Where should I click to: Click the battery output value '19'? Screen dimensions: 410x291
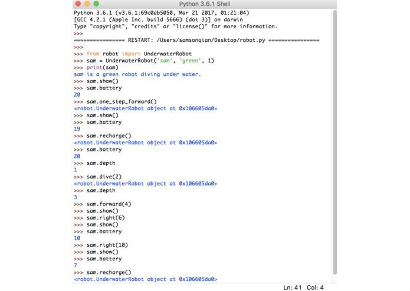(x=77, y=129)
